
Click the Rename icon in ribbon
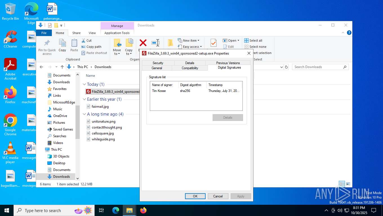(x=155, y=43)
